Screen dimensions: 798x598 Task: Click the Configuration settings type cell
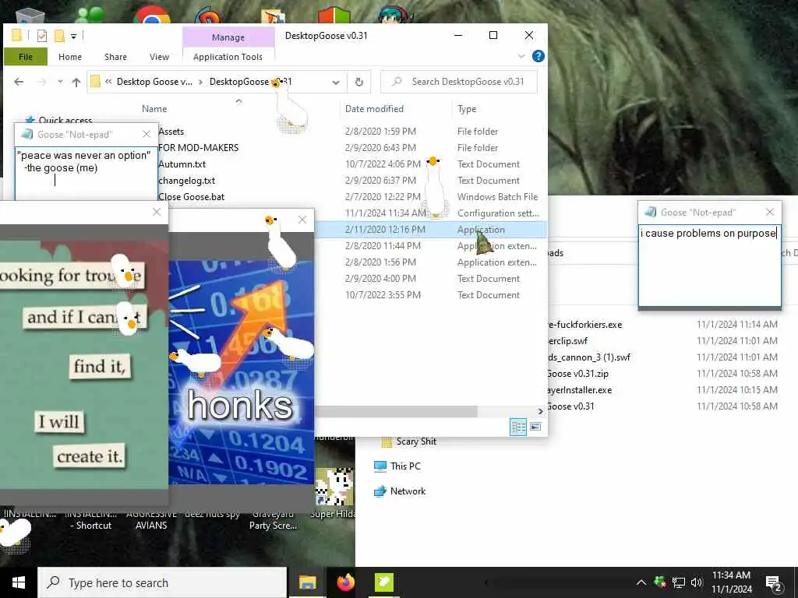click(498, 213)
